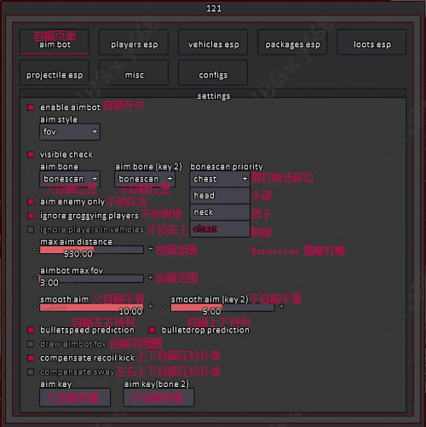Click minus icon before smooth aim (key 2) slider
Image resolution: width=426 pixels, height=427 pixels.
[x=165, y=307]
